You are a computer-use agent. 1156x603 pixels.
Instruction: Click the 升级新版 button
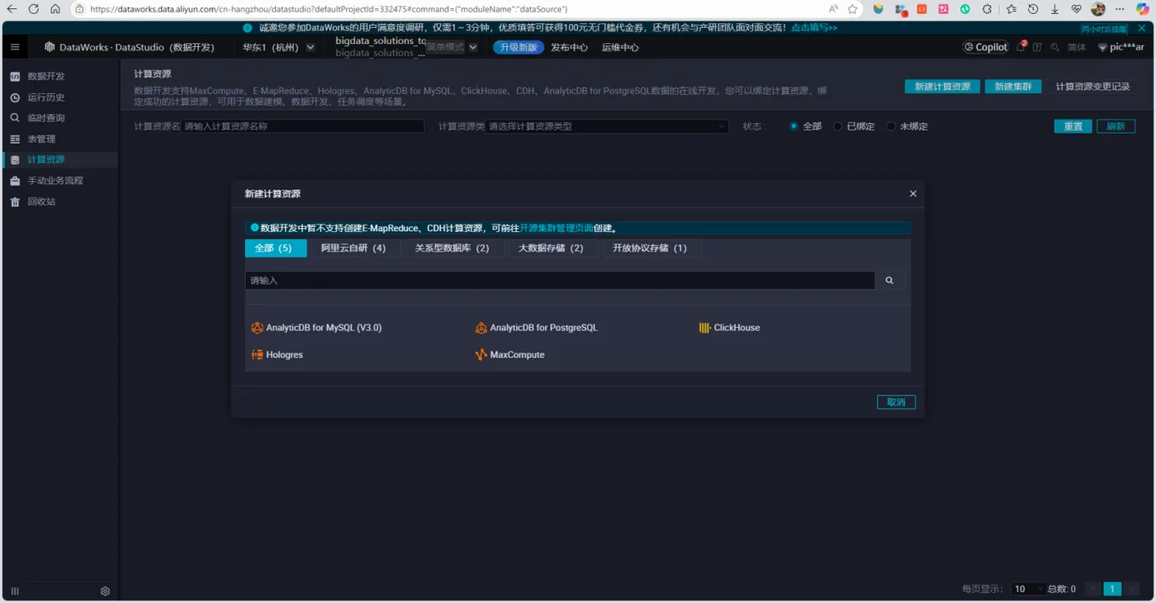click(x=519, y=47)
